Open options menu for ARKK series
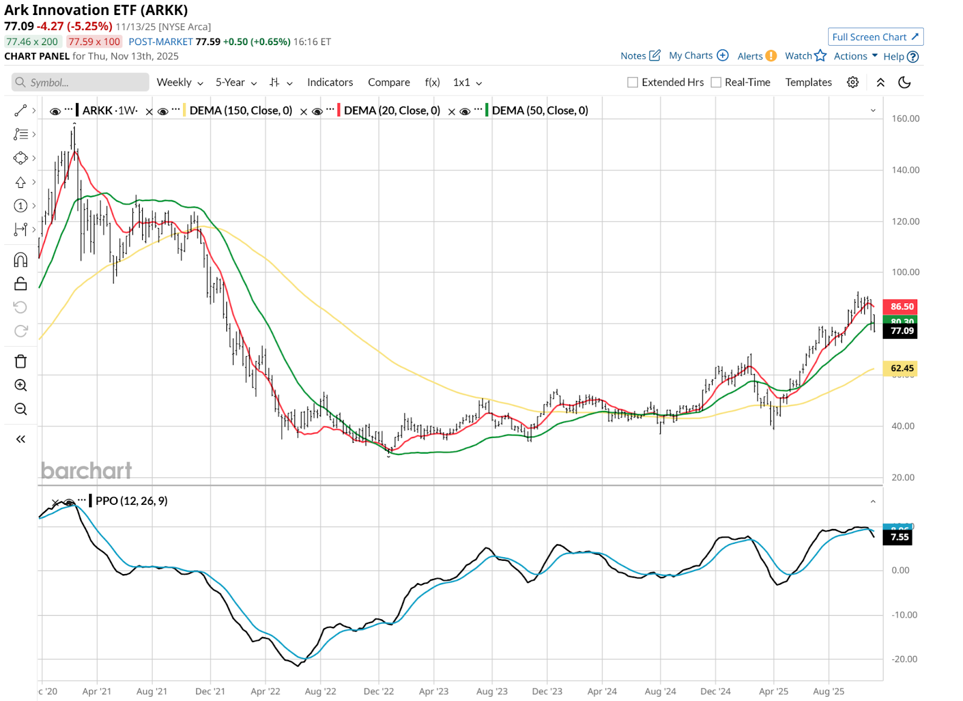 coord(69,110)
